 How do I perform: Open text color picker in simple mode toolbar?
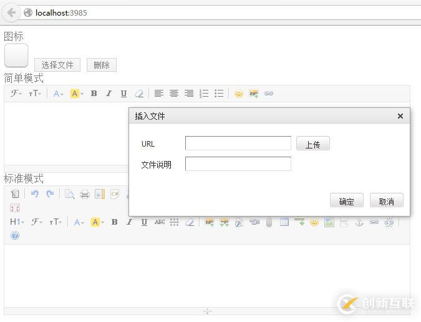tap(58, 94)
